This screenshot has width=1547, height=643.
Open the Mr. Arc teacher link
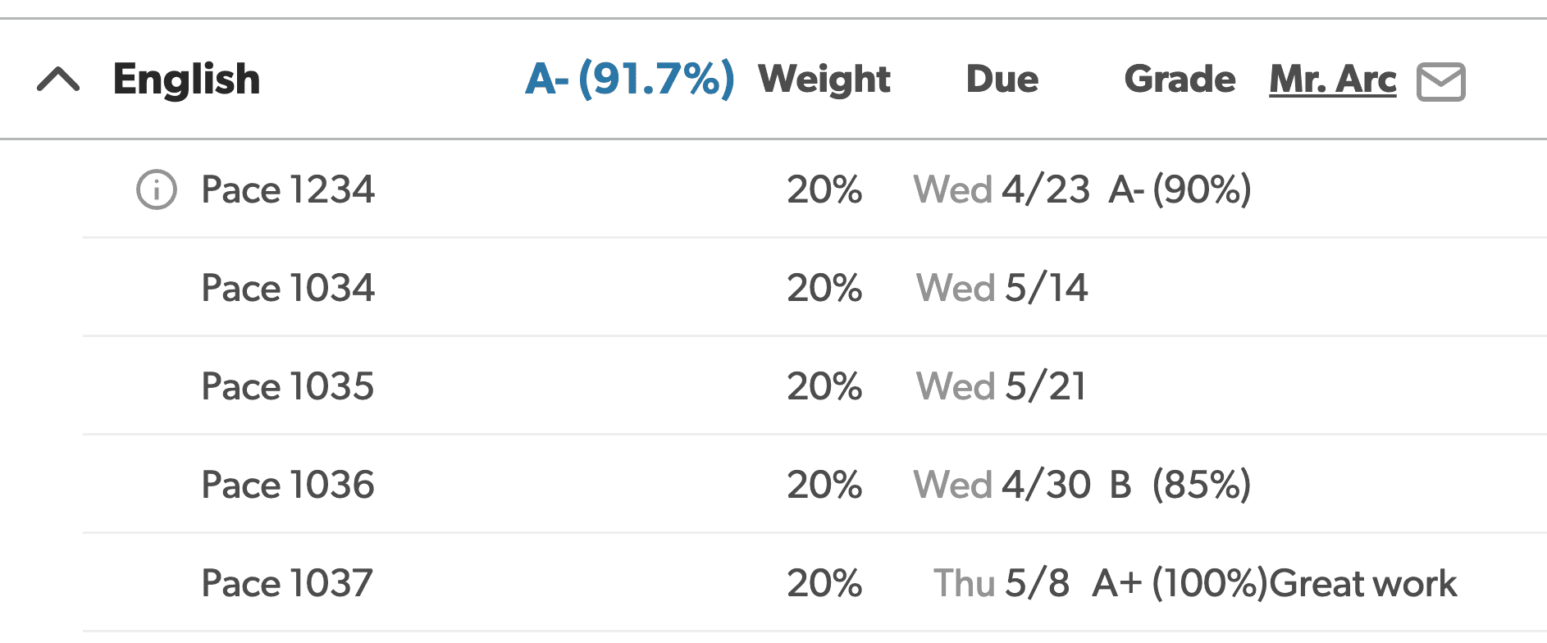tap(1333, 80)
